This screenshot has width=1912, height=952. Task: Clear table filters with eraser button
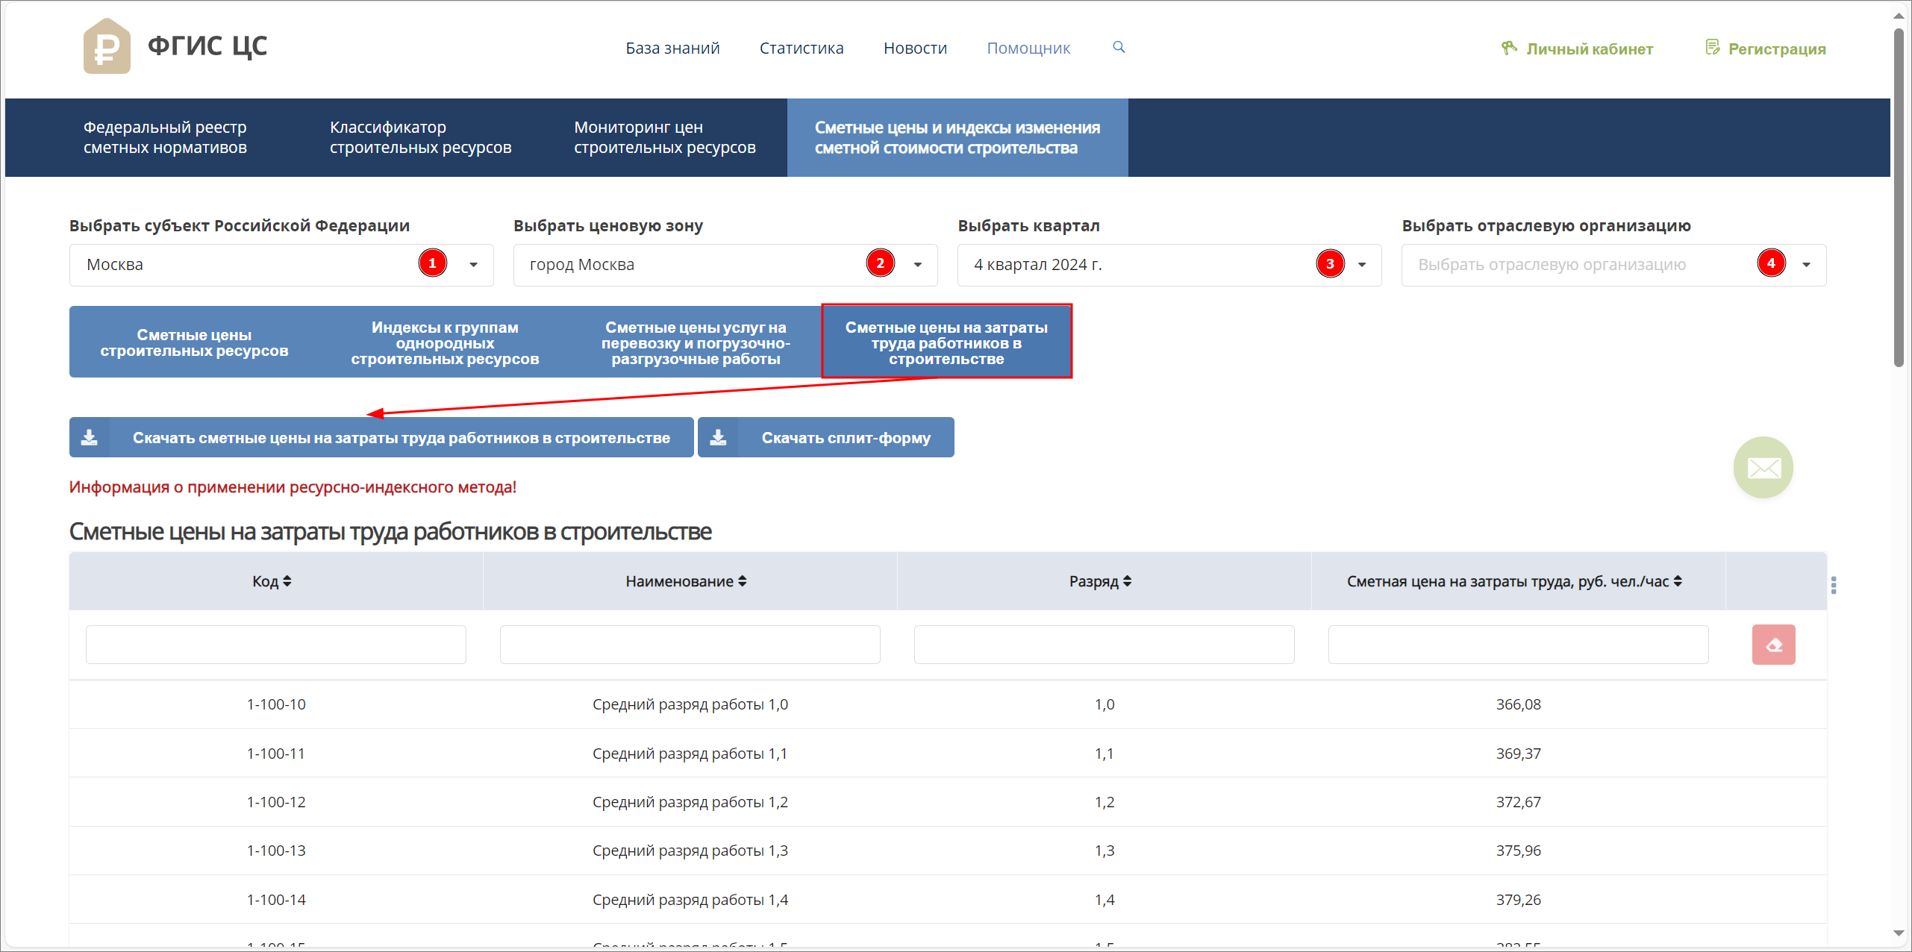(x=1774, y=645)
